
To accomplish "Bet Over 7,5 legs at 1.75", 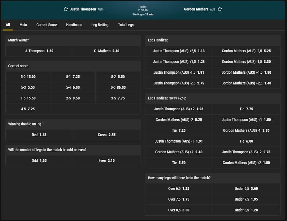I will [x=179, y=199].
